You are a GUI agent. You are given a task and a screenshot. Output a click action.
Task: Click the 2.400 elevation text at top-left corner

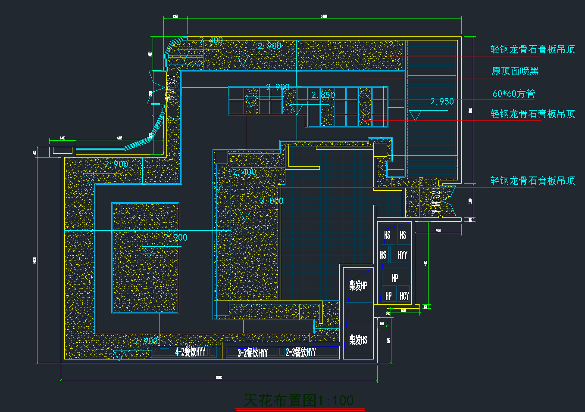pyautogui.click(x=211, y=40)
